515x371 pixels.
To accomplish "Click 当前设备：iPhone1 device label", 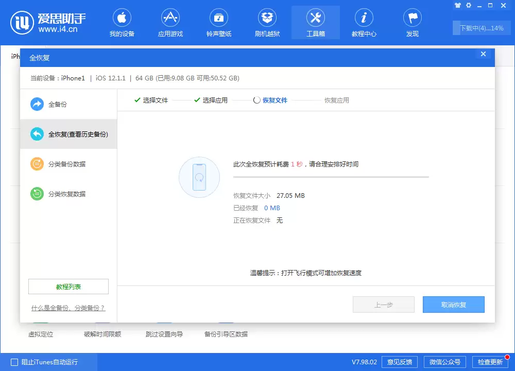I will [x=58, y=78].
